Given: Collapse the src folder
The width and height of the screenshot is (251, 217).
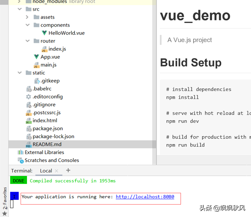Looking at the screenshot, I should pyautogui.click(x=19, y=9).
